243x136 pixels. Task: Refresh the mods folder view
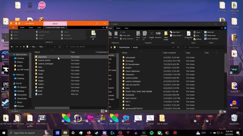[178, 47]
